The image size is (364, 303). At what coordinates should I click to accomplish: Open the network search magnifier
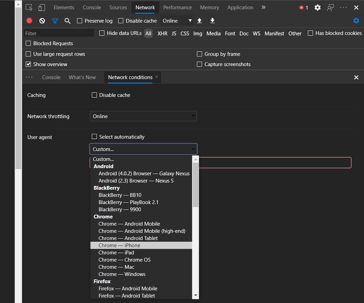(x=67, y=21)
